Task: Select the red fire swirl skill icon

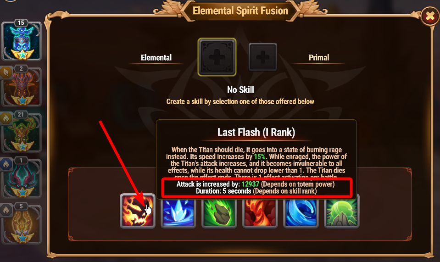Action: pyautogui.click(x=260, y=213)
